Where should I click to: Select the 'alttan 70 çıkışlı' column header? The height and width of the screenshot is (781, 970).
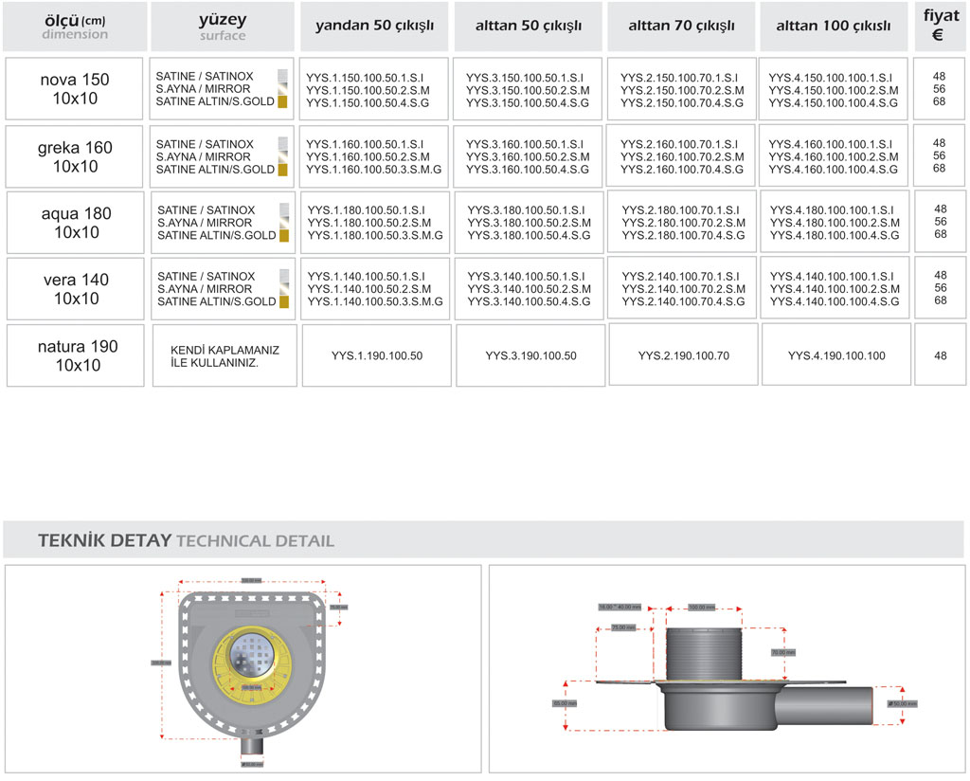(x=681, y=27)
